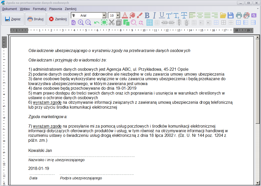Expand the font size dropdown arrow
This screenshot has width=261, height=186.
[x=118, y=16]
